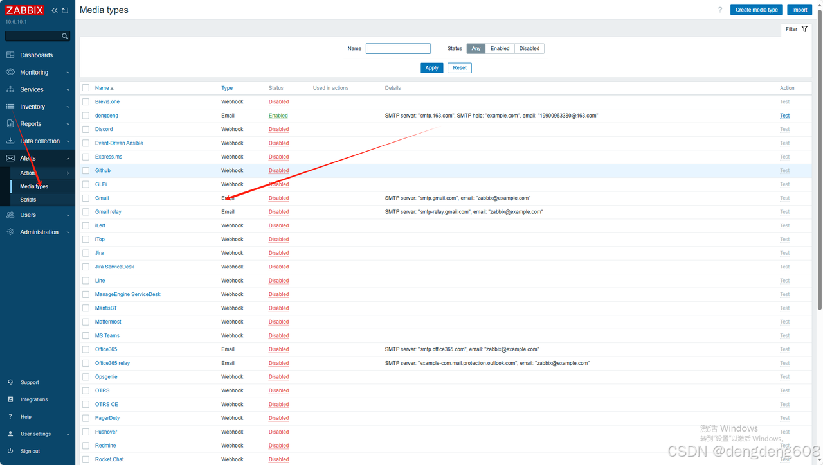Expand the Inventory menu chevron

(x=68, y=107)
